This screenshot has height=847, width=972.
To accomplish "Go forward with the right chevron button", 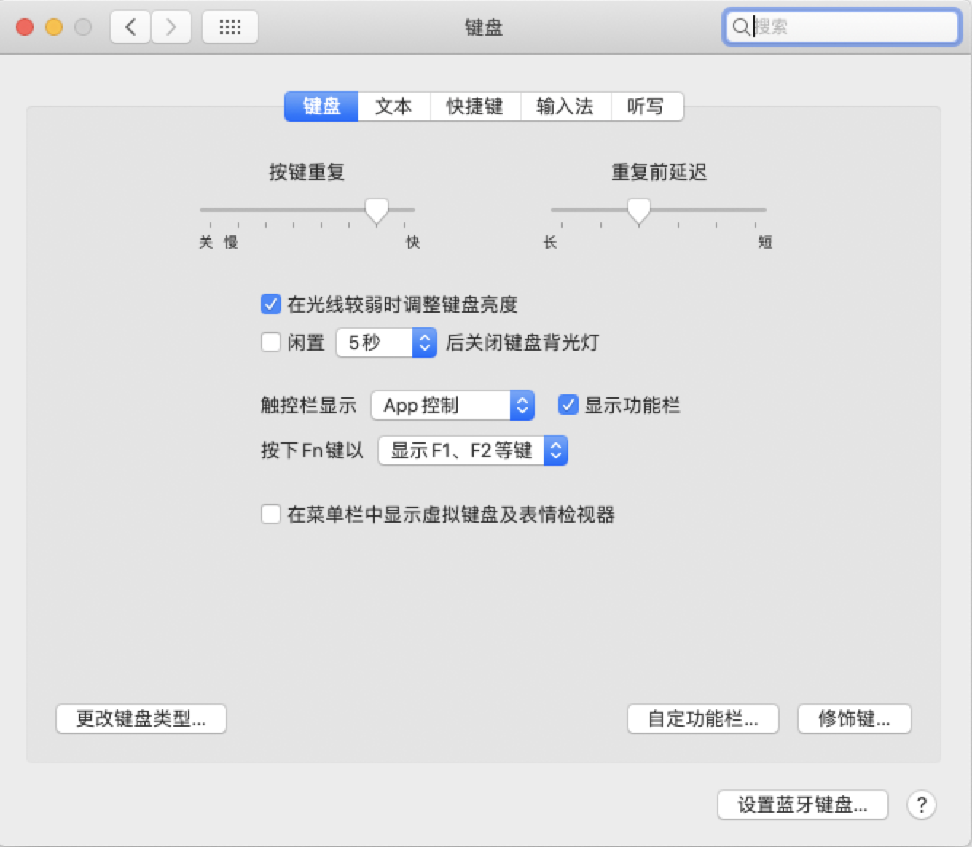I will tap(171, 27).
